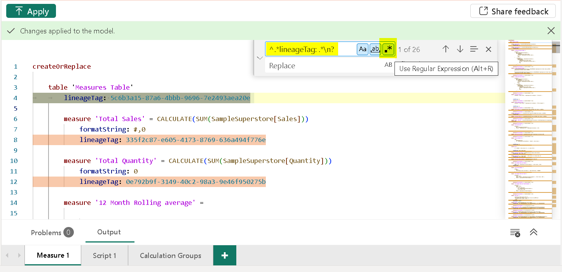The width and height of the screenshot is (562, 272).
Task: Collapse the Replace row chevron
Action: pyautogui.click(x=260, y=58)
